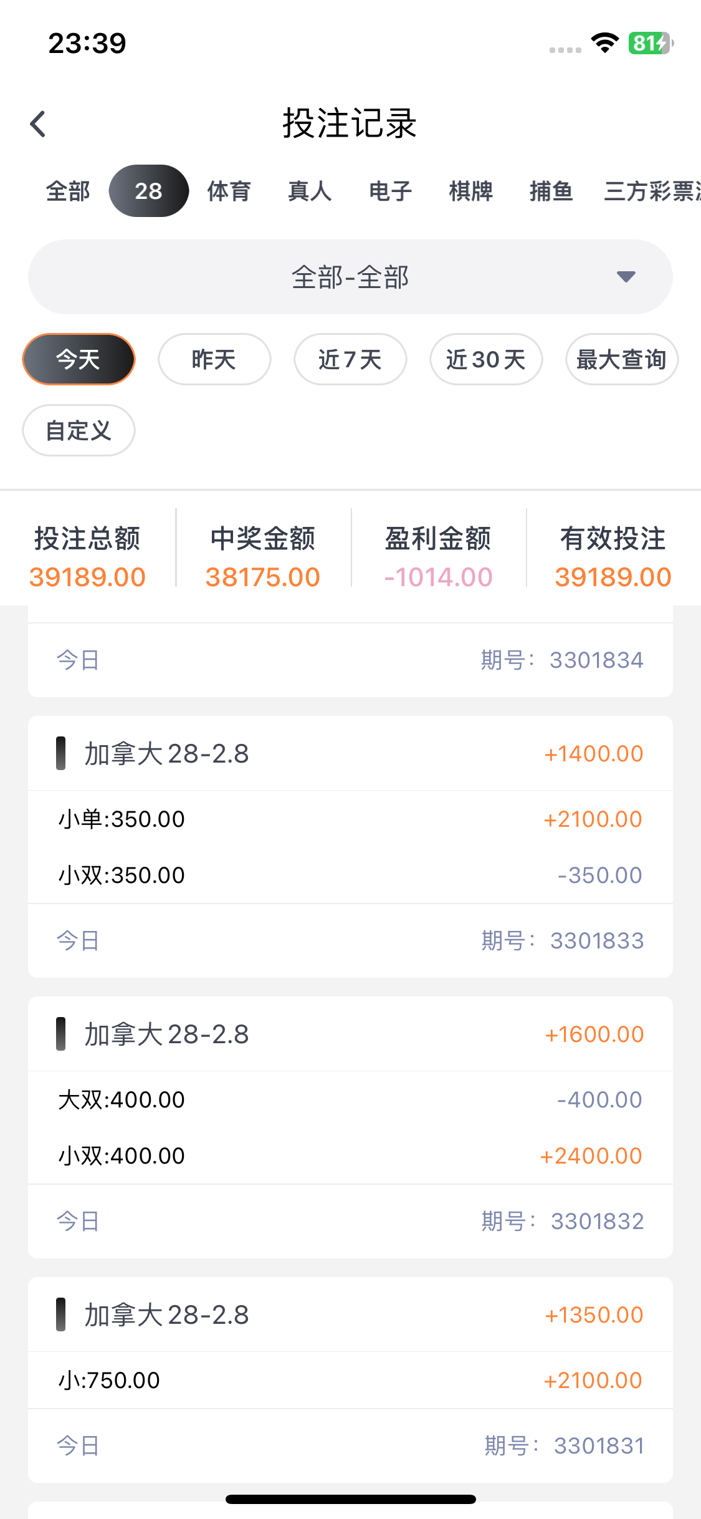Open the 体育 category tab
701x1519 pixels.
[x=229, y=191]
